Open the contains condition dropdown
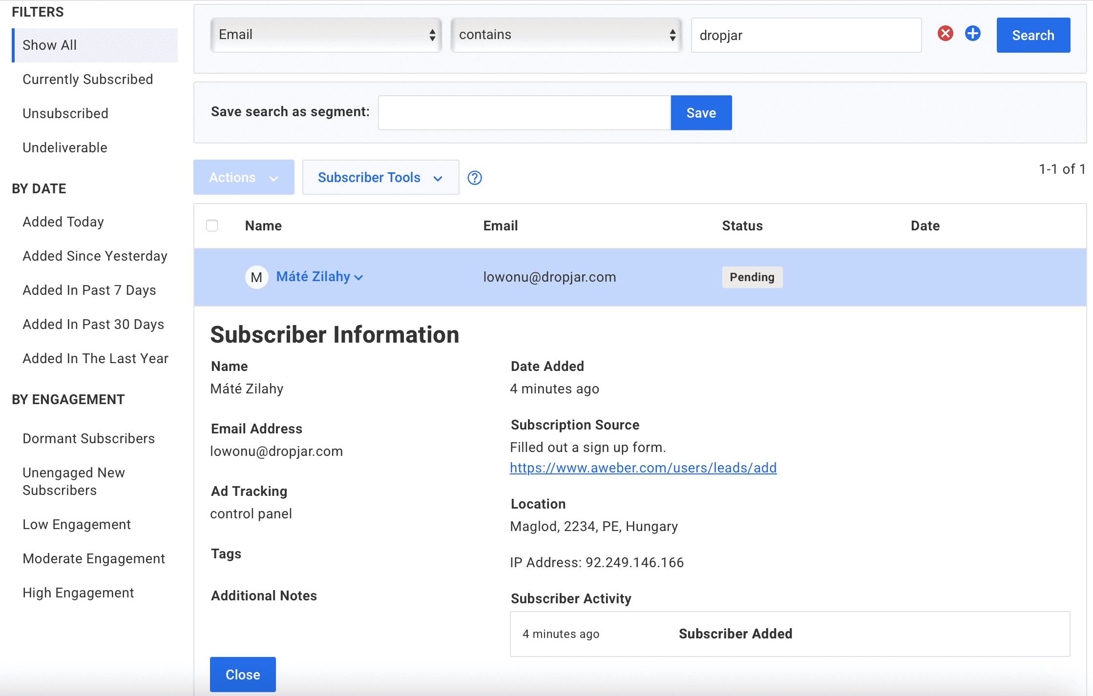The image size is (1093, 696). coord(567,35)
